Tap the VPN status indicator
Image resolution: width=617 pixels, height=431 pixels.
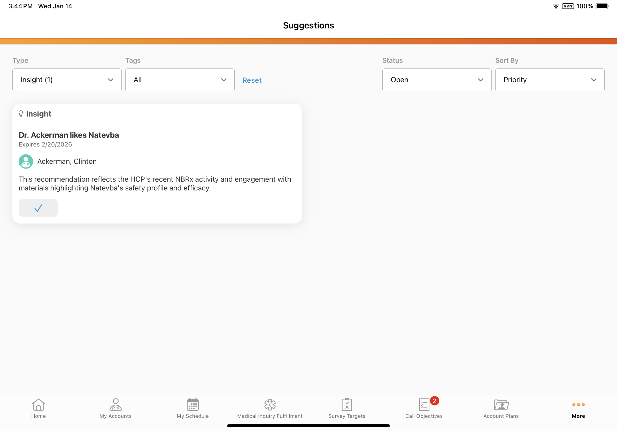click(568, 6)
